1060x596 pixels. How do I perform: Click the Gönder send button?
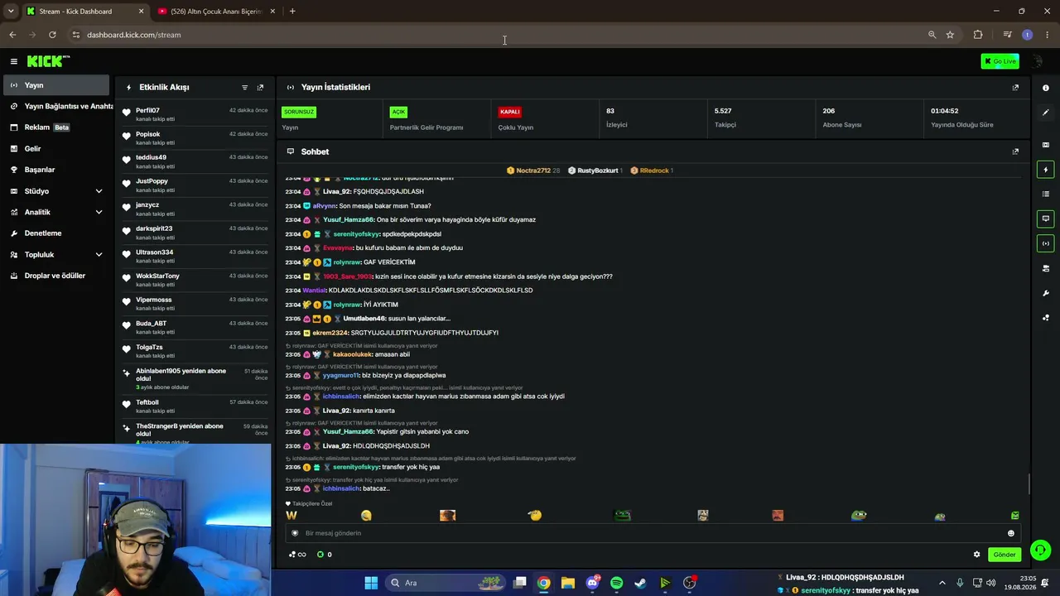coord(1004,555)
